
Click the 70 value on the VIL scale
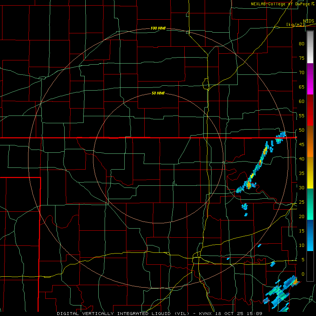pos(302,73)
